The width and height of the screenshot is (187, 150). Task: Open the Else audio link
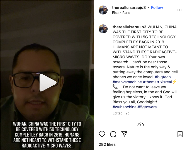click(x=115, y=13)
